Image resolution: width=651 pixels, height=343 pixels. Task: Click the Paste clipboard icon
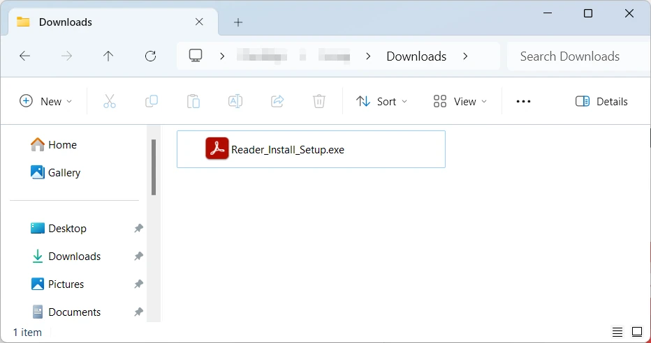coord(193,101)
